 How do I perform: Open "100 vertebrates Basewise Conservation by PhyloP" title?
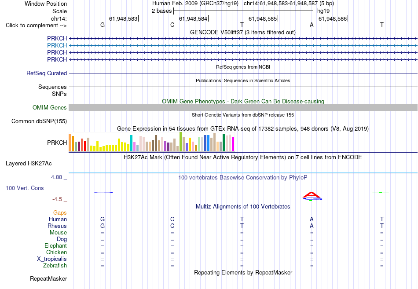pos(243,178)
